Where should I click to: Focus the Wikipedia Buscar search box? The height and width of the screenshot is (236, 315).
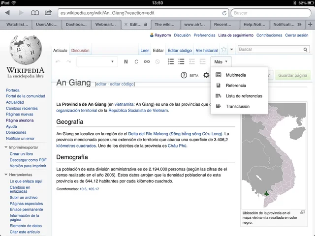tap(270, 49)
